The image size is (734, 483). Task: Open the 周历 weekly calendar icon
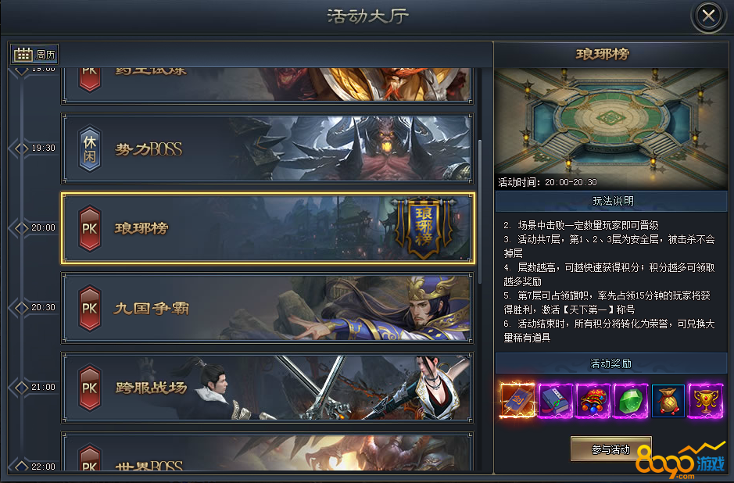coord(34,55)
